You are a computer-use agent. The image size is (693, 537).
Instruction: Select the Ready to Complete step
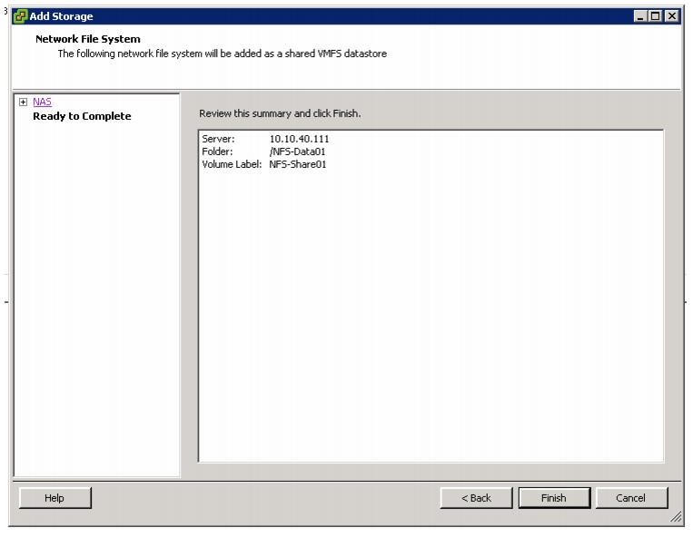click(83, 116)
